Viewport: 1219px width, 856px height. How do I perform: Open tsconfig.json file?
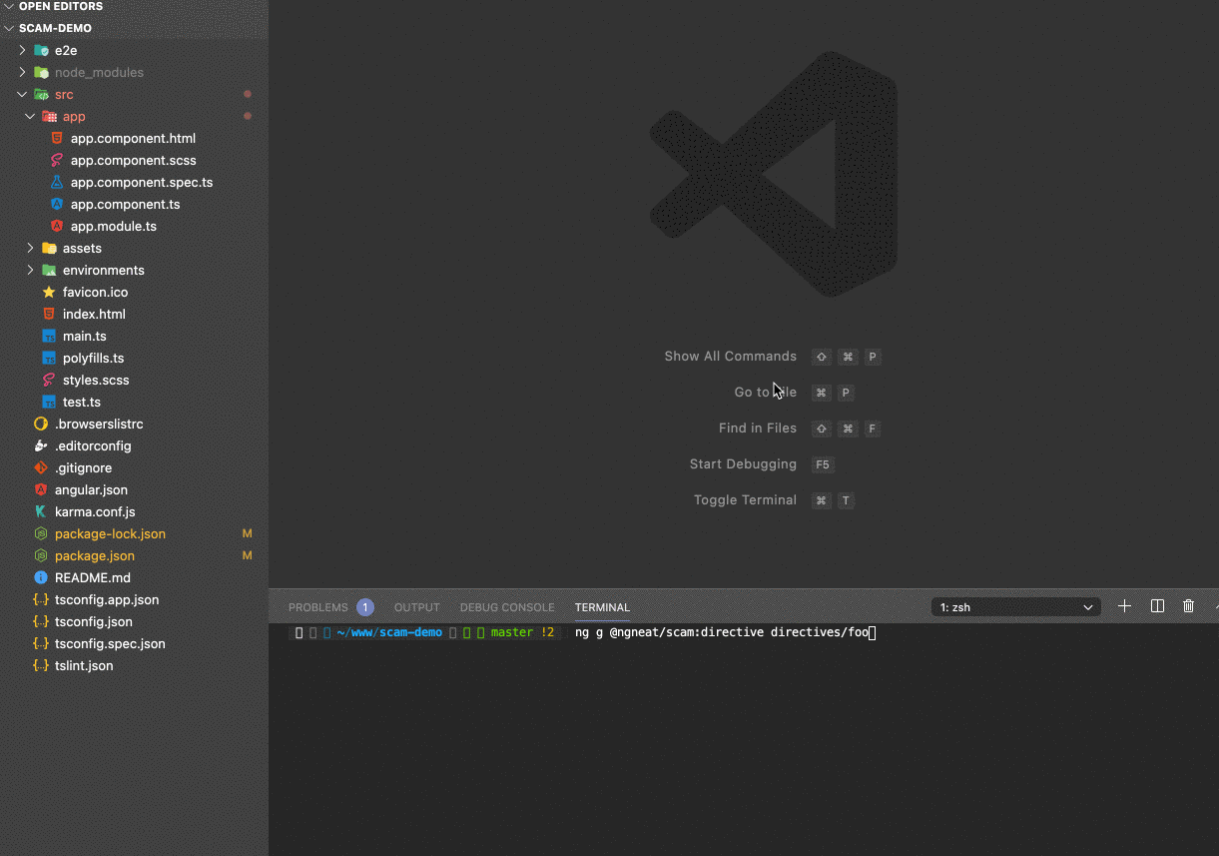tap(94, 621)
